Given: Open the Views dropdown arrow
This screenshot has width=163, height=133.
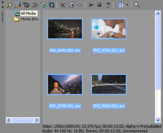Looking at the screenshot, I should [127, 5].
